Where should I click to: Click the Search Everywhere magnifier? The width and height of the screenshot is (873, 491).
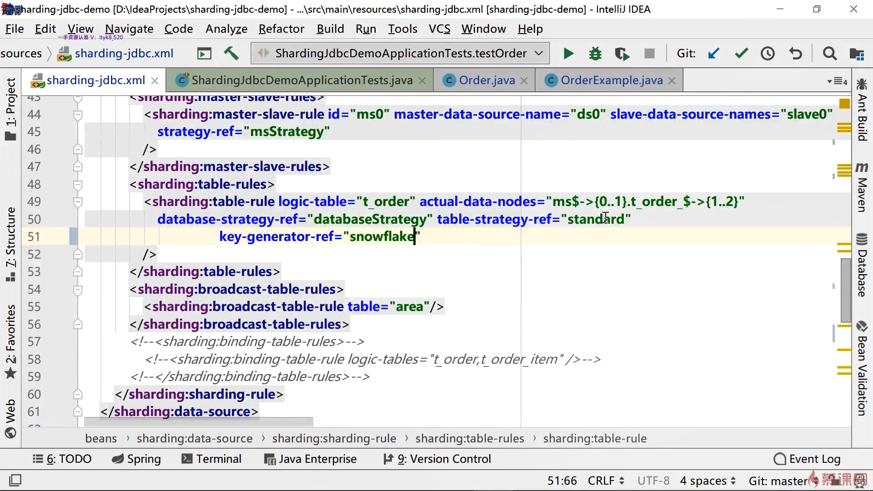(x=829, y=54)
